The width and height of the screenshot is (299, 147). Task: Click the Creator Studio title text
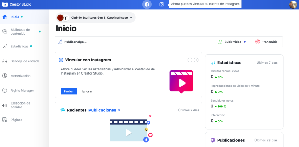point(20,4)
